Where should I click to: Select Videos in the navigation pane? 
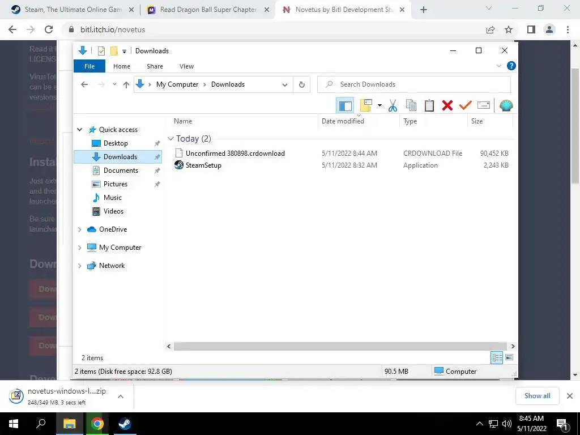(x=113, y=211)
